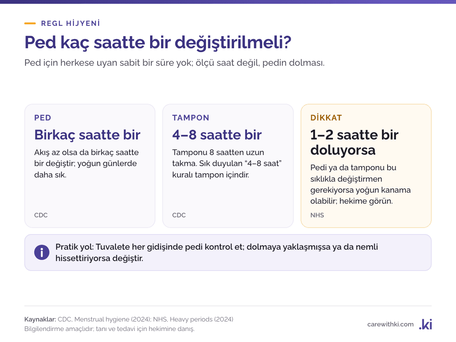This screenshot has width=456, height=342.
Task: Click the CDC source under the TAMPON card
Action: 179,215
